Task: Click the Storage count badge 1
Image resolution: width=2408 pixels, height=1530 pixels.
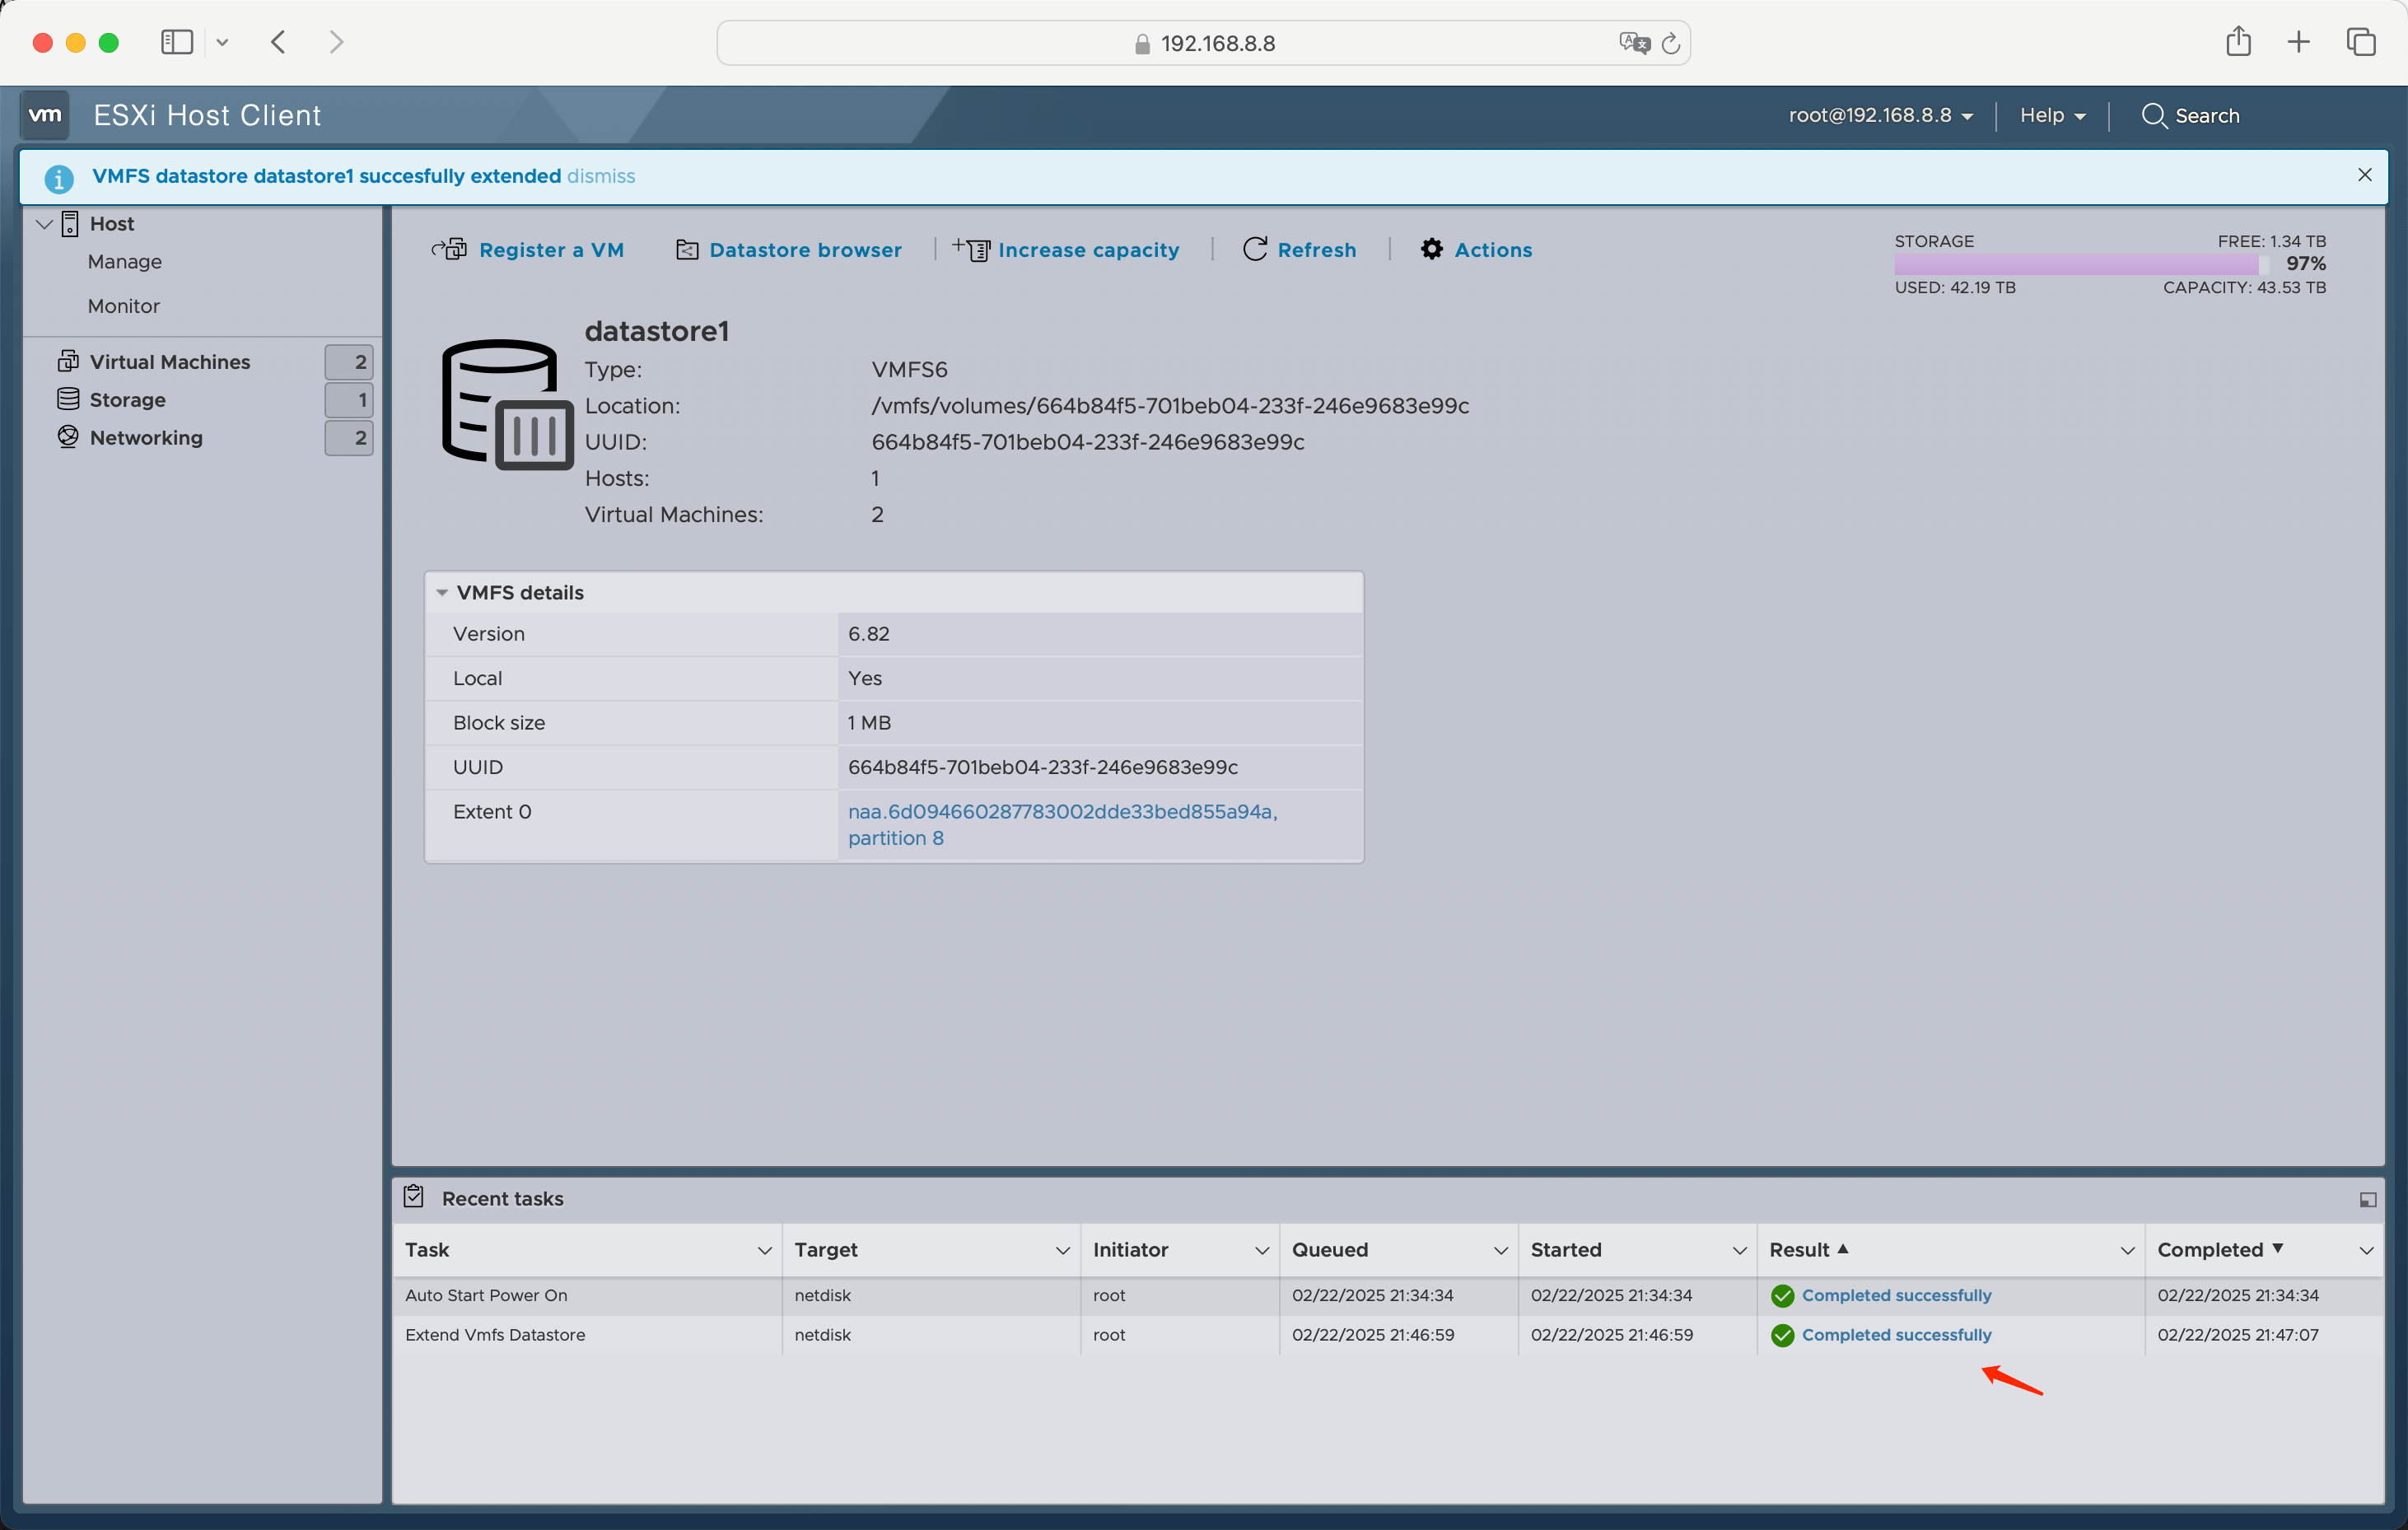Action: coord(348,400)
